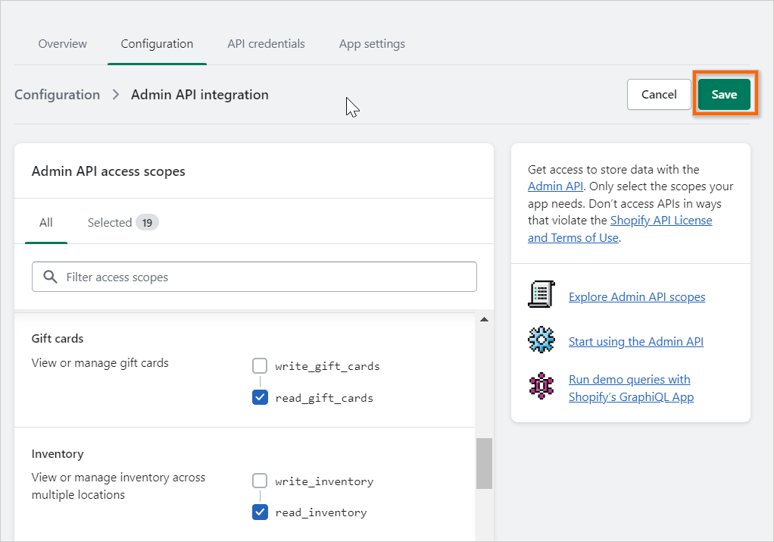The width and height of the screenshot is (774, 542).
Task: Enable the write_inventory scope checkbox
Action: click(x=260, y=481)
